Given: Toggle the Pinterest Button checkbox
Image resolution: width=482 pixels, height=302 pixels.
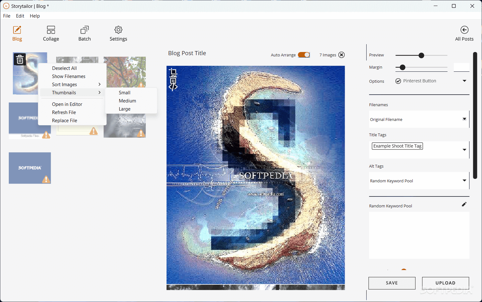Looking at the screenshot, I should [398, 81].
